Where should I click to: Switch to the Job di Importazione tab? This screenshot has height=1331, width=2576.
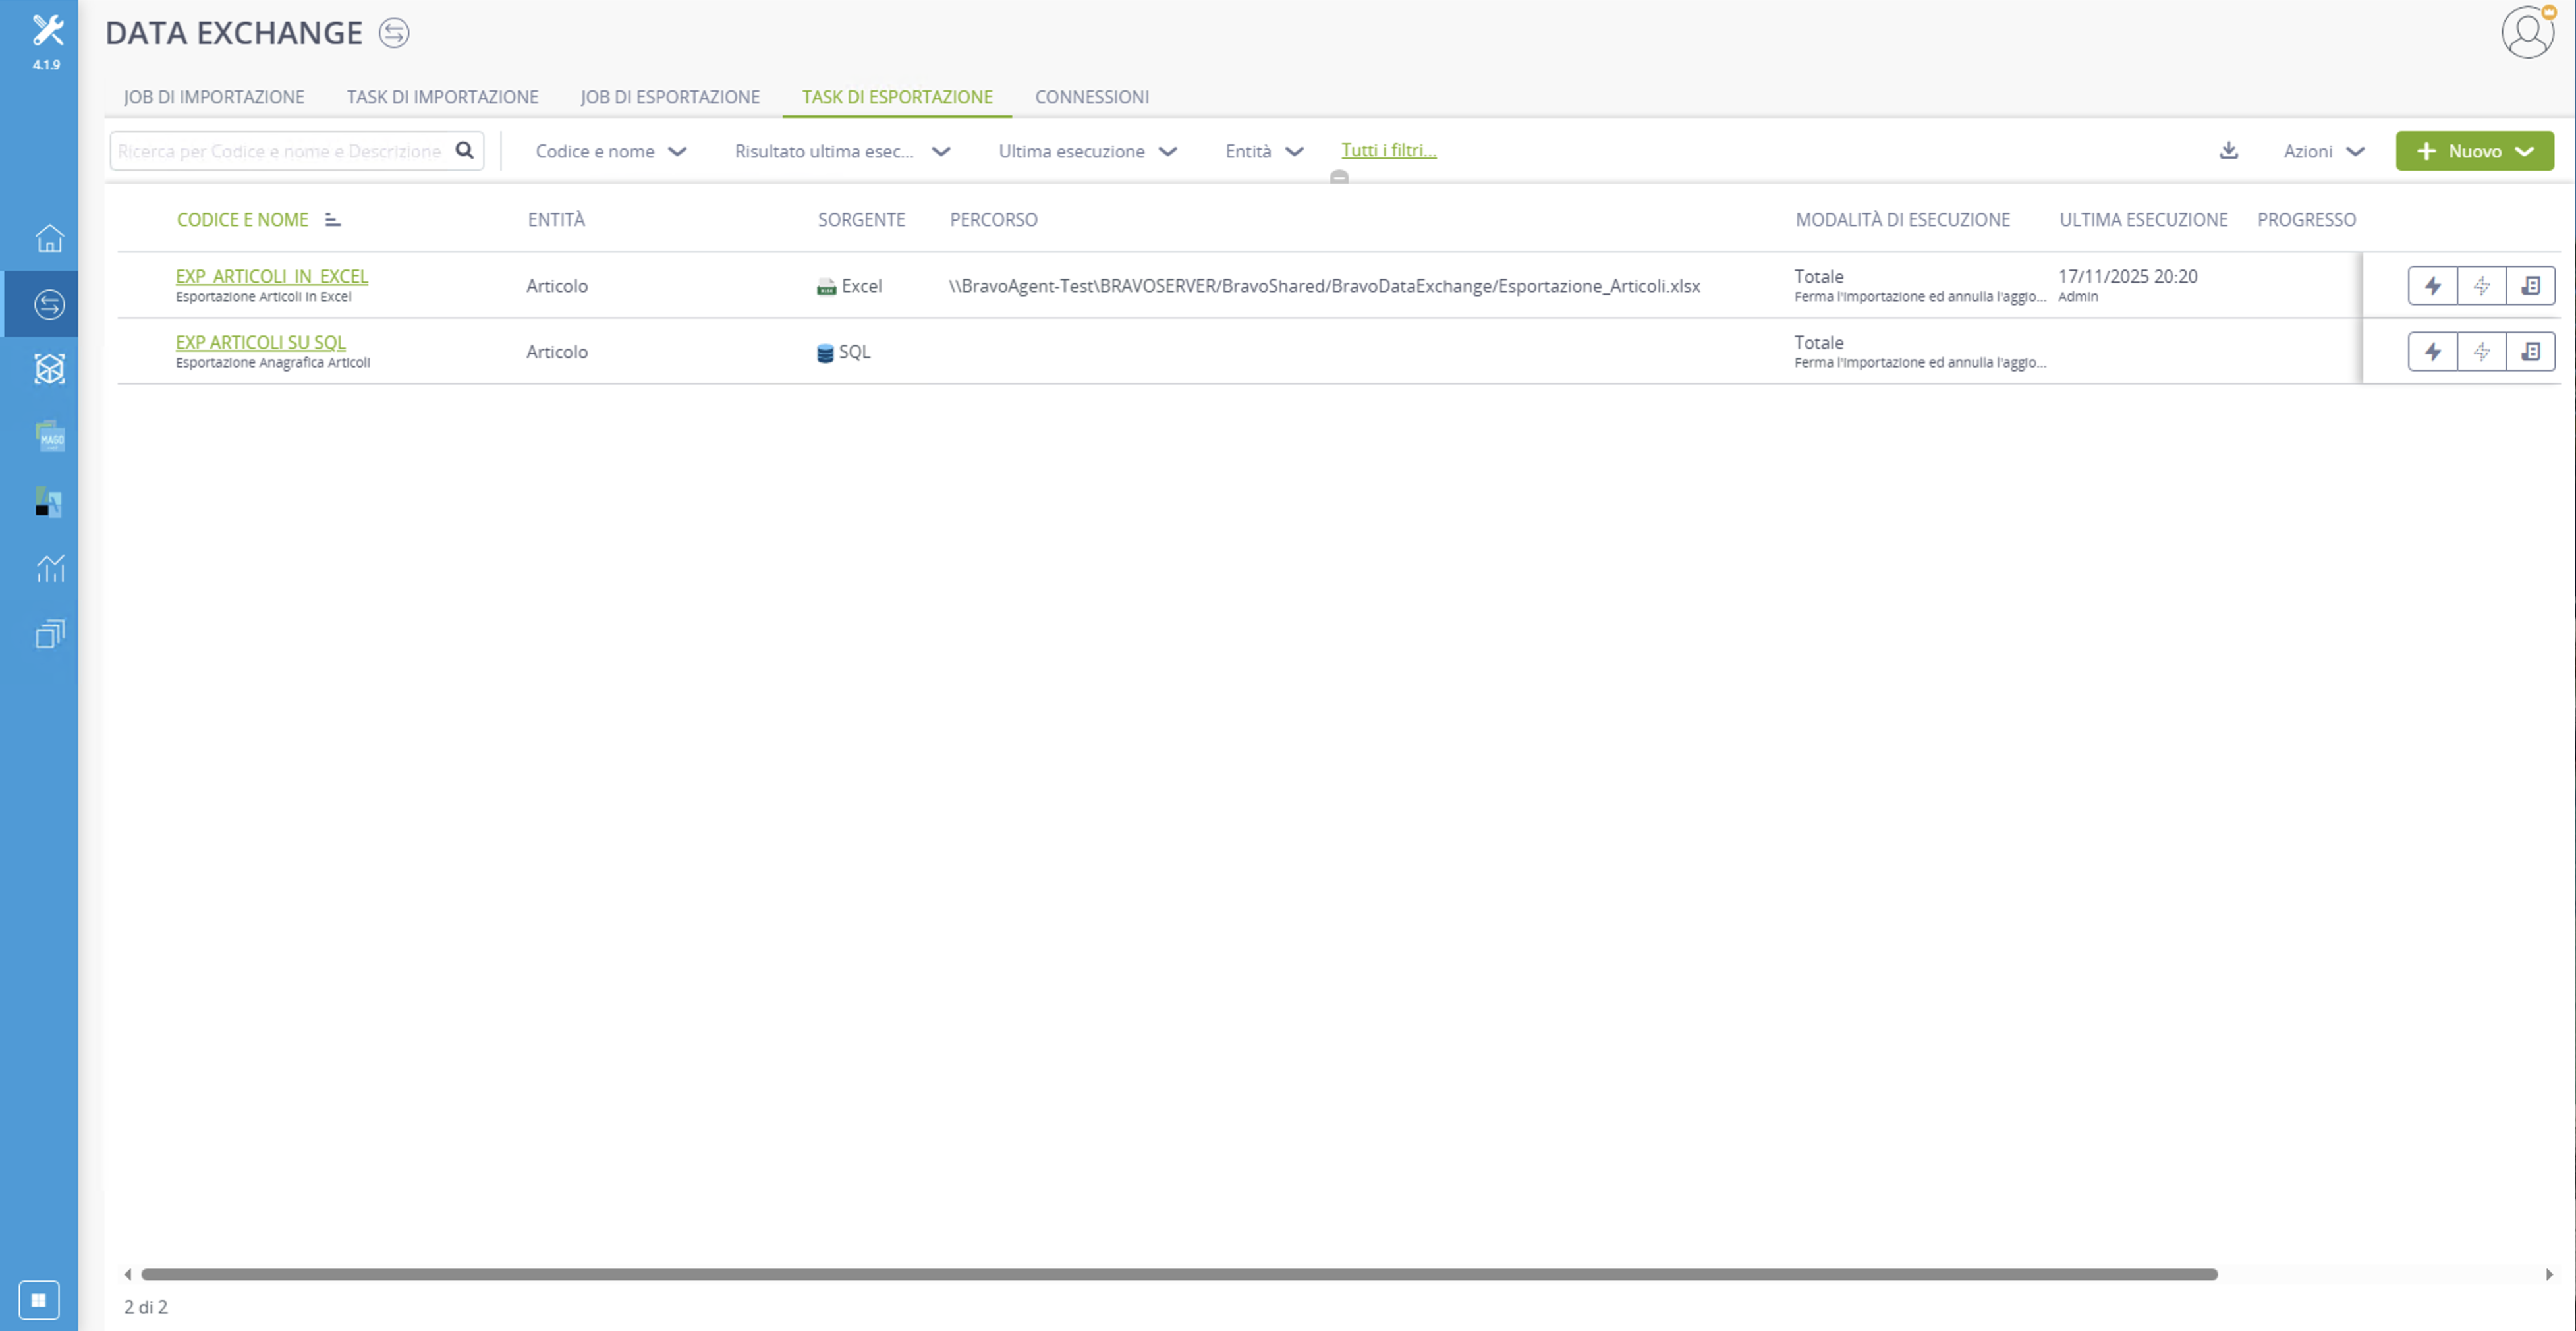pos(214,97)
